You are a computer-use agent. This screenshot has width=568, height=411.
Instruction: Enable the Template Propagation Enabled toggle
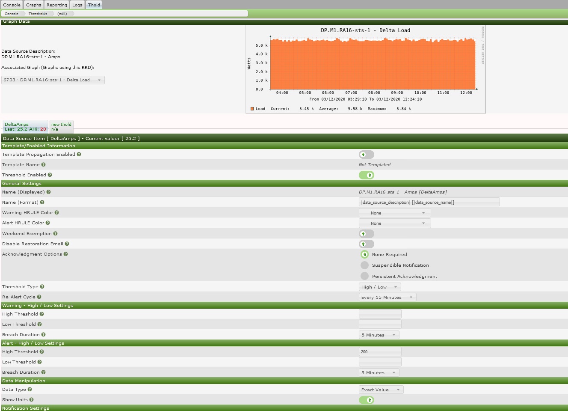coord(366,154)
